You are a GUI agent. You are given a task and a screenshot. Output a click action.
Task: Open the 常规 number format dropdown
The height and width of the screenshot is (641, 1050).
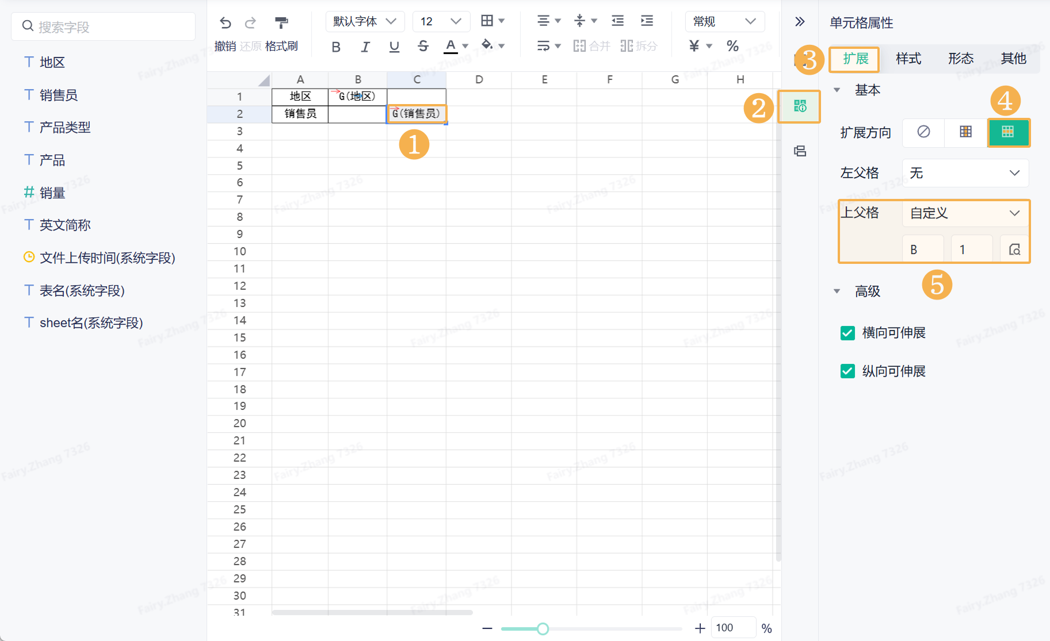coord(725,21)
